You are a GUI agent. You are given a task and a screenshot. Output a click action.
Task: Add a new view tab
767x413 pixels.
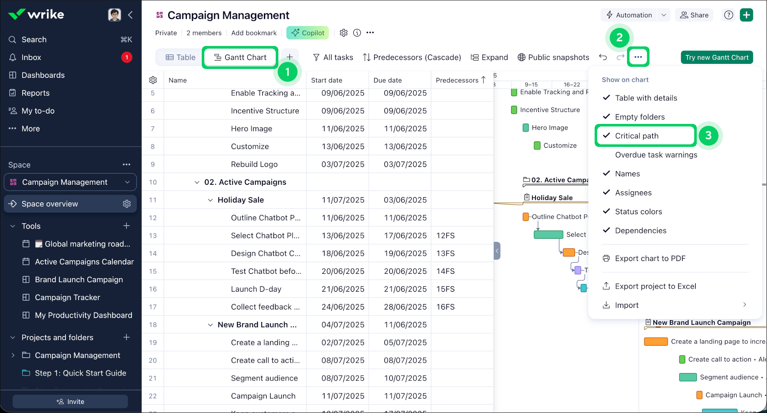coord(289,57)
